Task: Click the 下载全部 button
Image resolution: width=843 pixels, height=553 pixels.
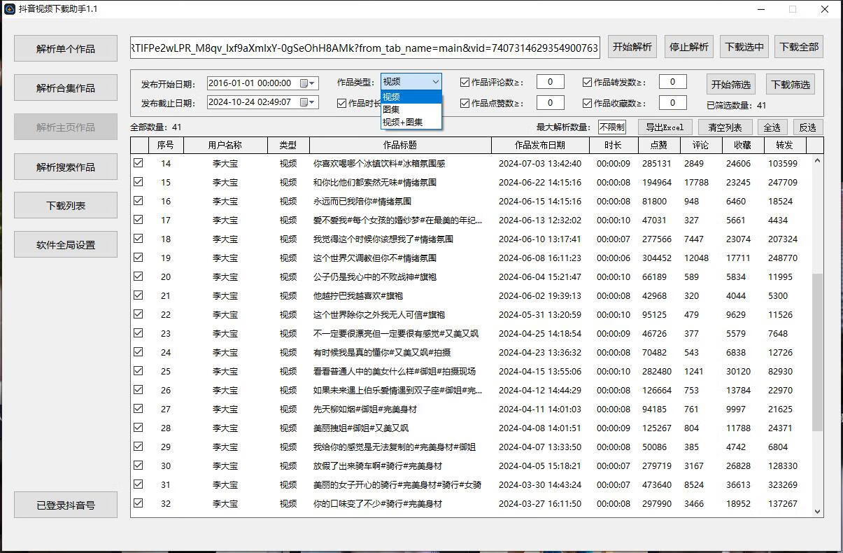Action: coord(798,47)
